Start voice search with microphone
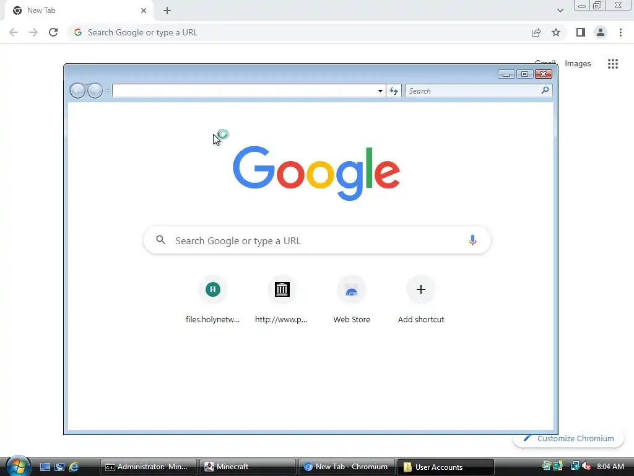 pos(472,240)
